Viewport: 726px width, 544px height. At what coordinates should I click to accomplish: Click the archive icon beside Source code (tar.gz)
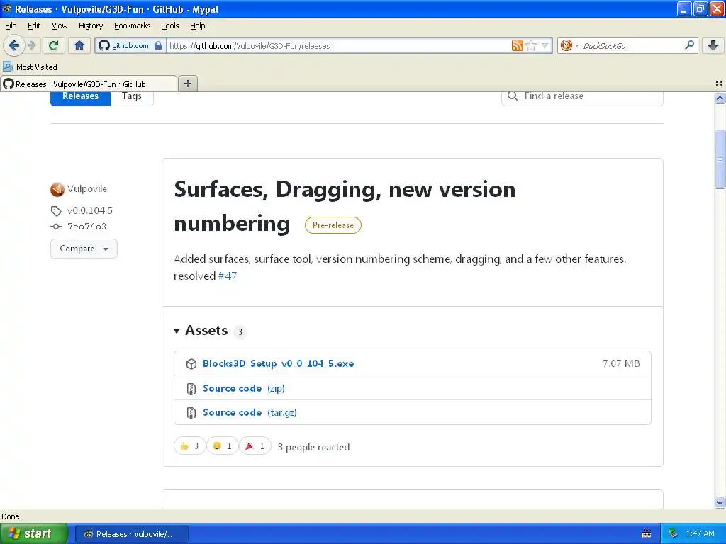pos(191,413)
